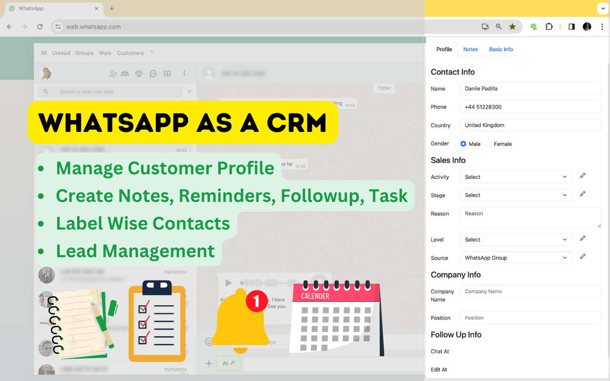Click the plus to add a filter tab

[152, 51]
